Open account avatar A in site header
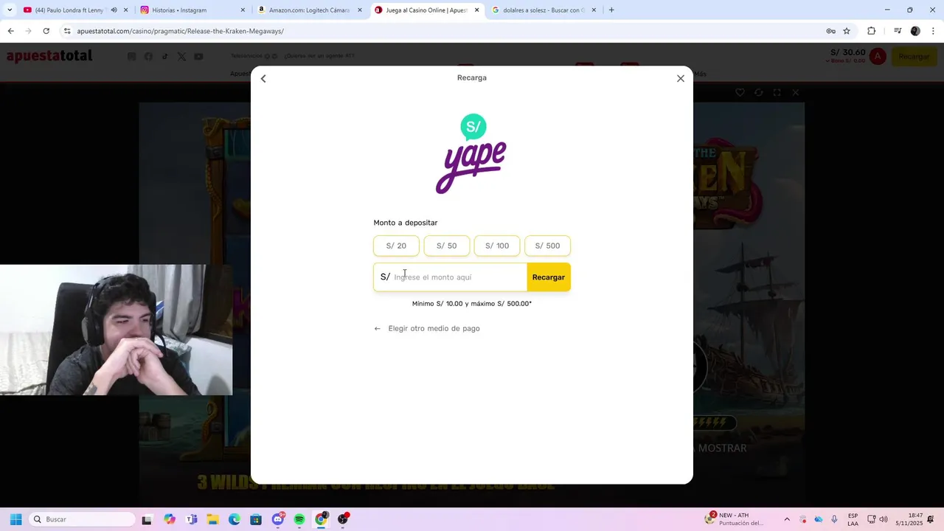This screenshot has width=944, height=531. (x=877, y=56)
